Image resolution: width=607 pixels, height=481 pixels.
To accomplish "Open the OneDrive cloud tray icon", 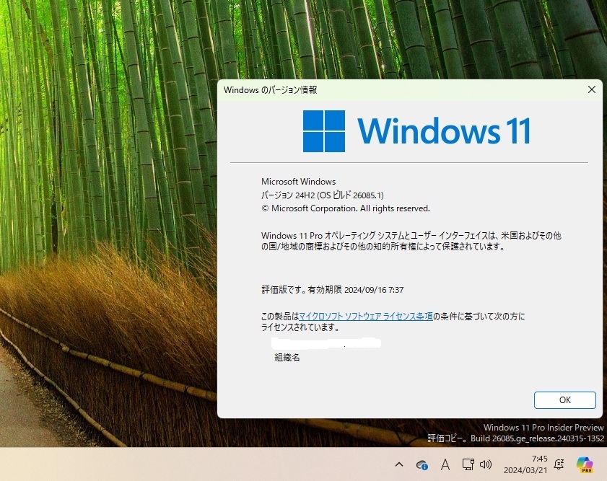I will pos(422,464).
